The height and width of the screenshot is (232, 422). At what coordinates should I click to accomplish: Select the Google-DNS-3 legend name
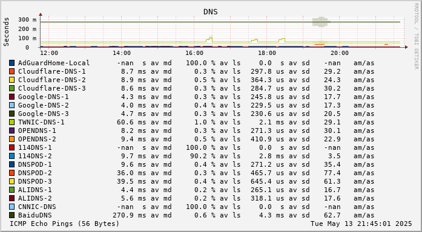[x=44, y=114]
